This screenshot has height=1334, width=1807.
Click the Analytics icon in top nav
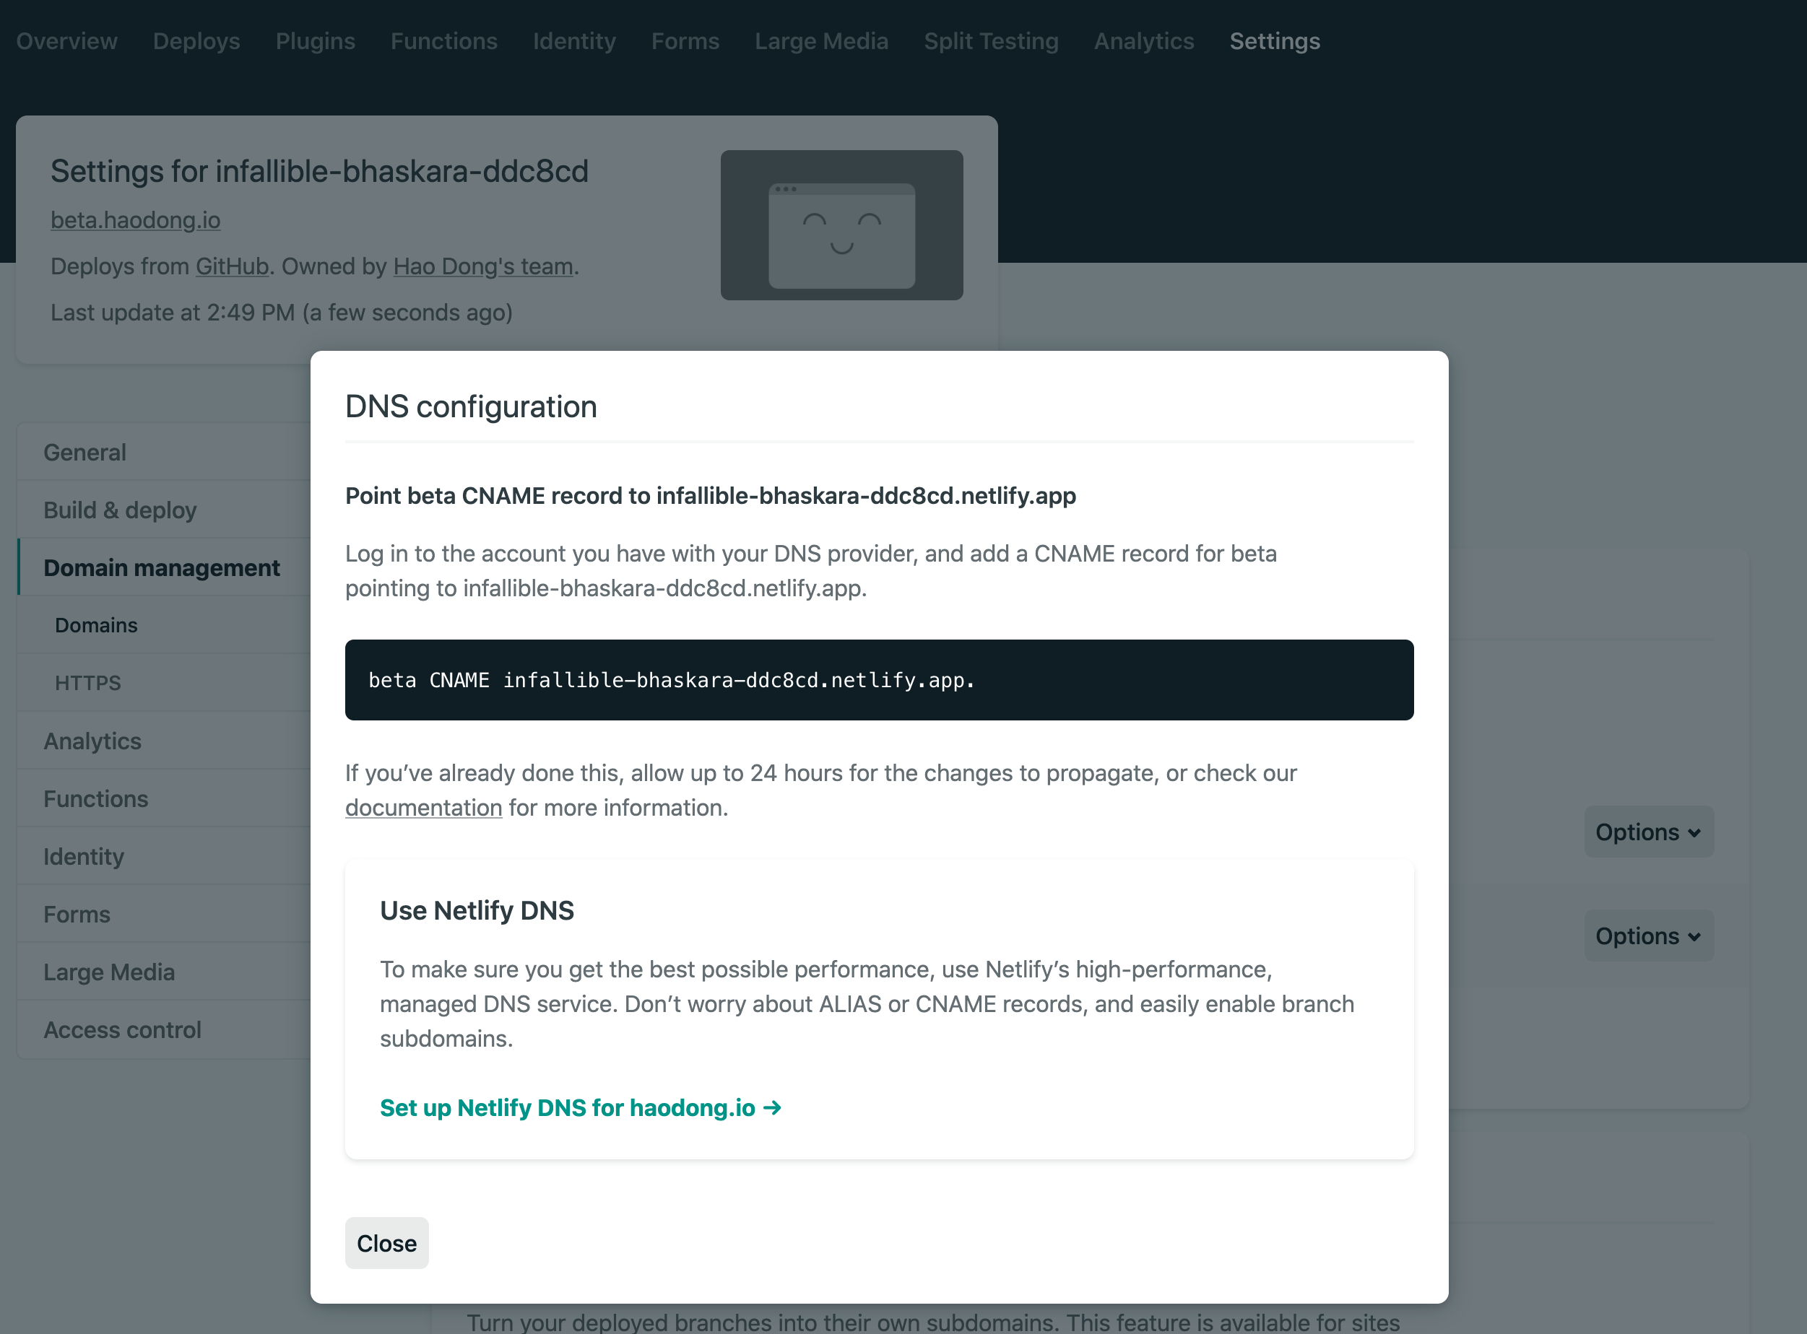1143,40
